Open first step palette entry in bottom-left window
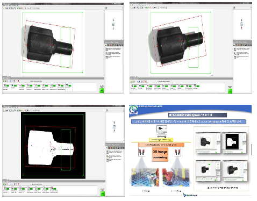 (115, 152)
